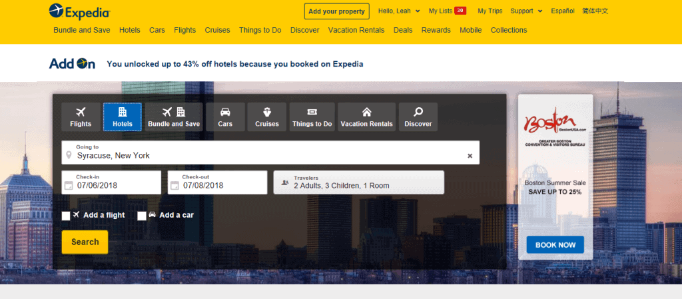Viewport: 682px width, 299px height.
Task: Tick the Add a car checkbox
Action: pos(142,216)
